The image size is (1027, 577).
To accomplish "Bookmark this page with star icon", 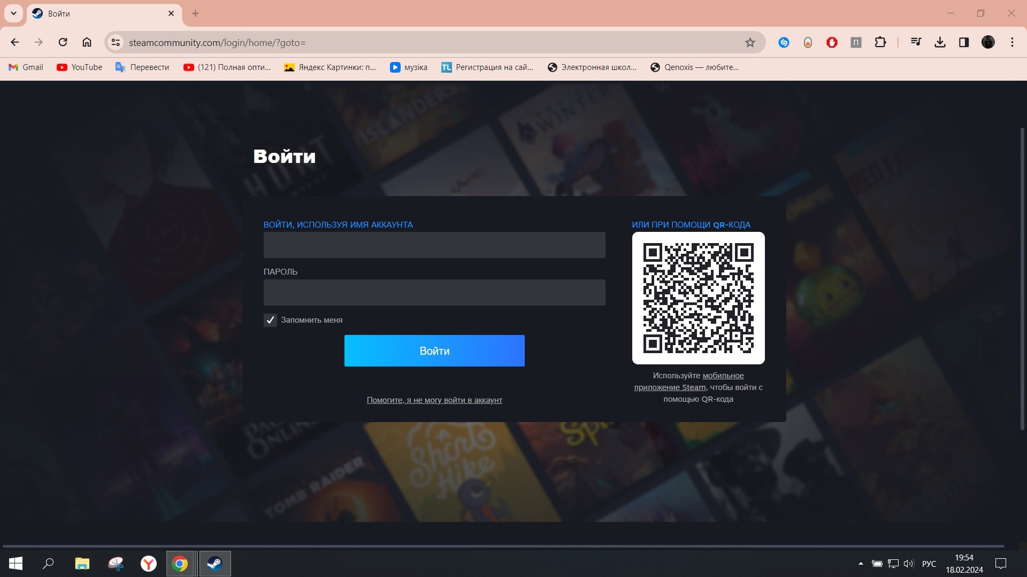I will point(750,43).
